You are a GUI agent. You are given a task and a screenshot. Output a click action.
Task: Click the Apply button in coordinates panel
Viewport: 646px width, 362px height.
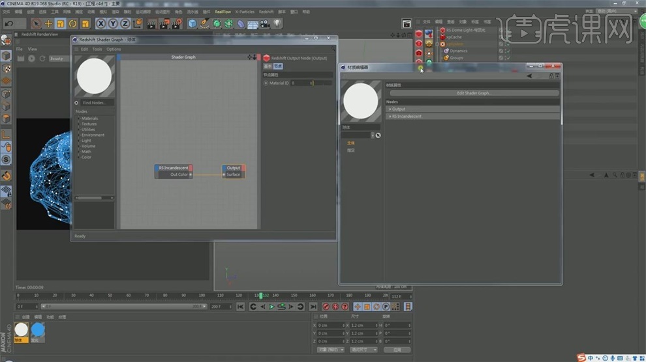pyautogui.click(x=397, y=350)
